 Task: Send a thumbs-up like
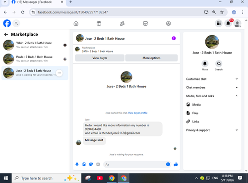pyautogui.click(x=176, y=164)
